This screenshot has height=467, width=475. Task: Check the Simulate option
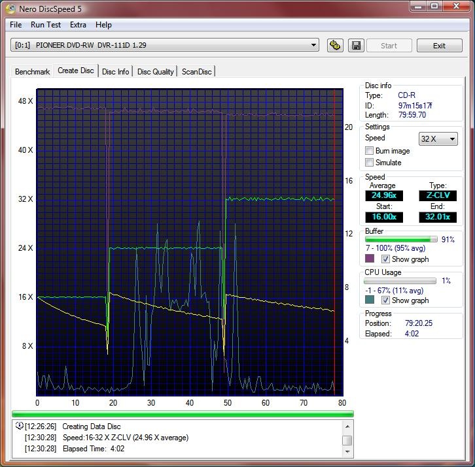(370, 163)
